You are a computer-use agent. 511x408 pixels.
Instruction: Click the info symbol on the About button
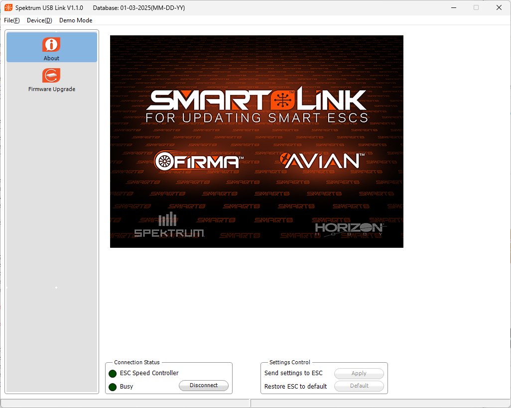pos(51,44)
